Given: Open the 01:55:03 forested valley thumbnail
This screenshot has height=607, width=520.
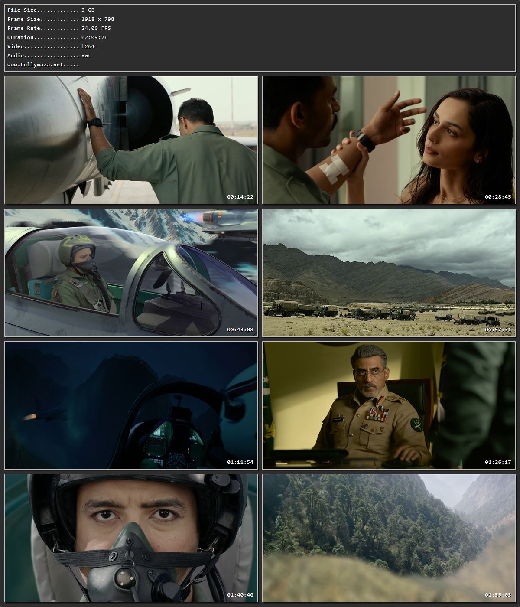Looking at the screenshot, I should (x=389, y=538).
